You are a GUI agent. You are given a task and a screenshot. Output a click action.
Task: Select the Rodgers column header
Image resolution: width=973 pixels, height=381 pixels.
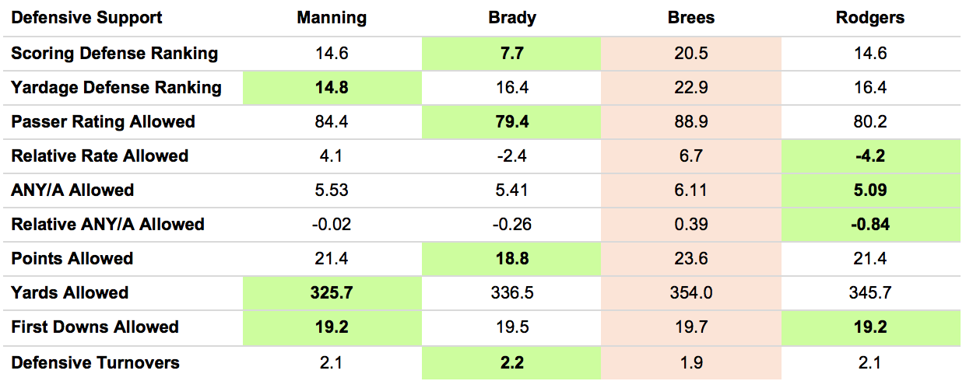tap(871, 18)
